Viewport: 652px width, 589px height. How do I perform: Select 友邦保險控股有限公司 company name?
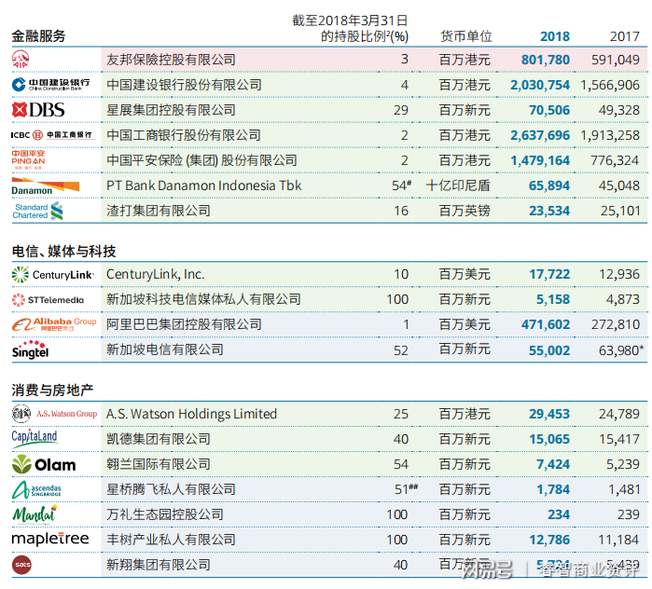[171, 60]
